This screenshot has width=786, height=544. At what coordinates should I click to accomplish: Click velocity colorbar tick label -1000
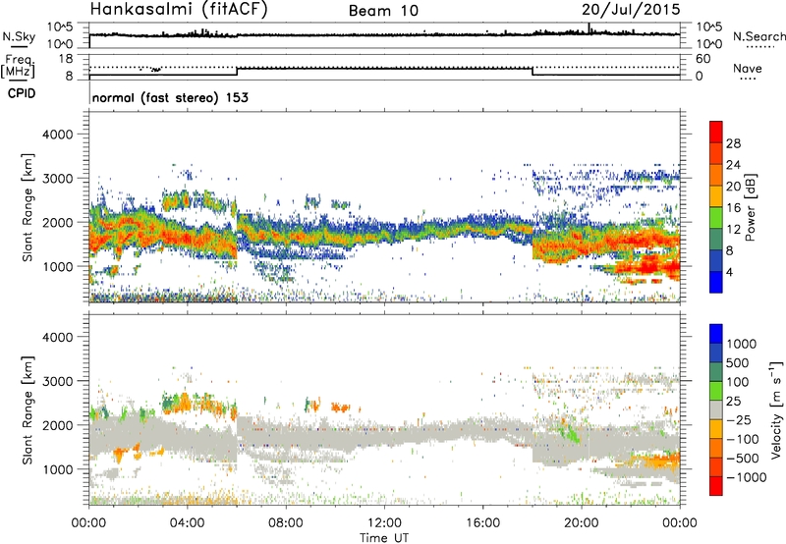pos(747,477)
